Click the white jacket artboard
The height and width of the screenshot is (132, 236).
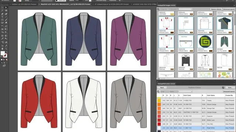tap(84, 102)
